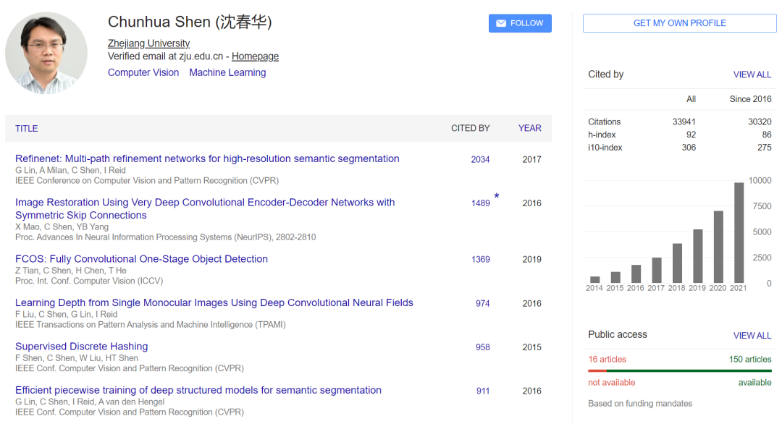782x424 pixels.
Task: Visit the Homepage link
Action: pyautogui.click(x=255, y=56)
